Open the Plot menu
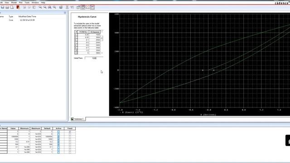290x163 pixels. coord(20,3)
